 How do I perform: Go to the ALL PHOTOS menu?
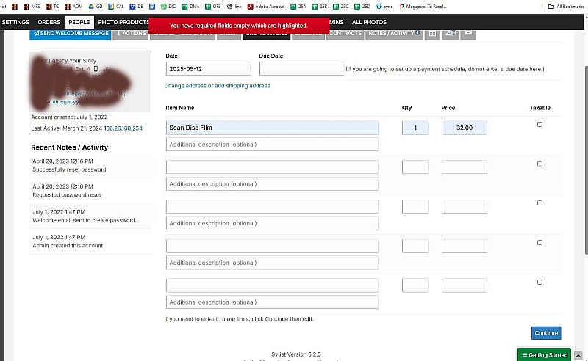[369, 22]
